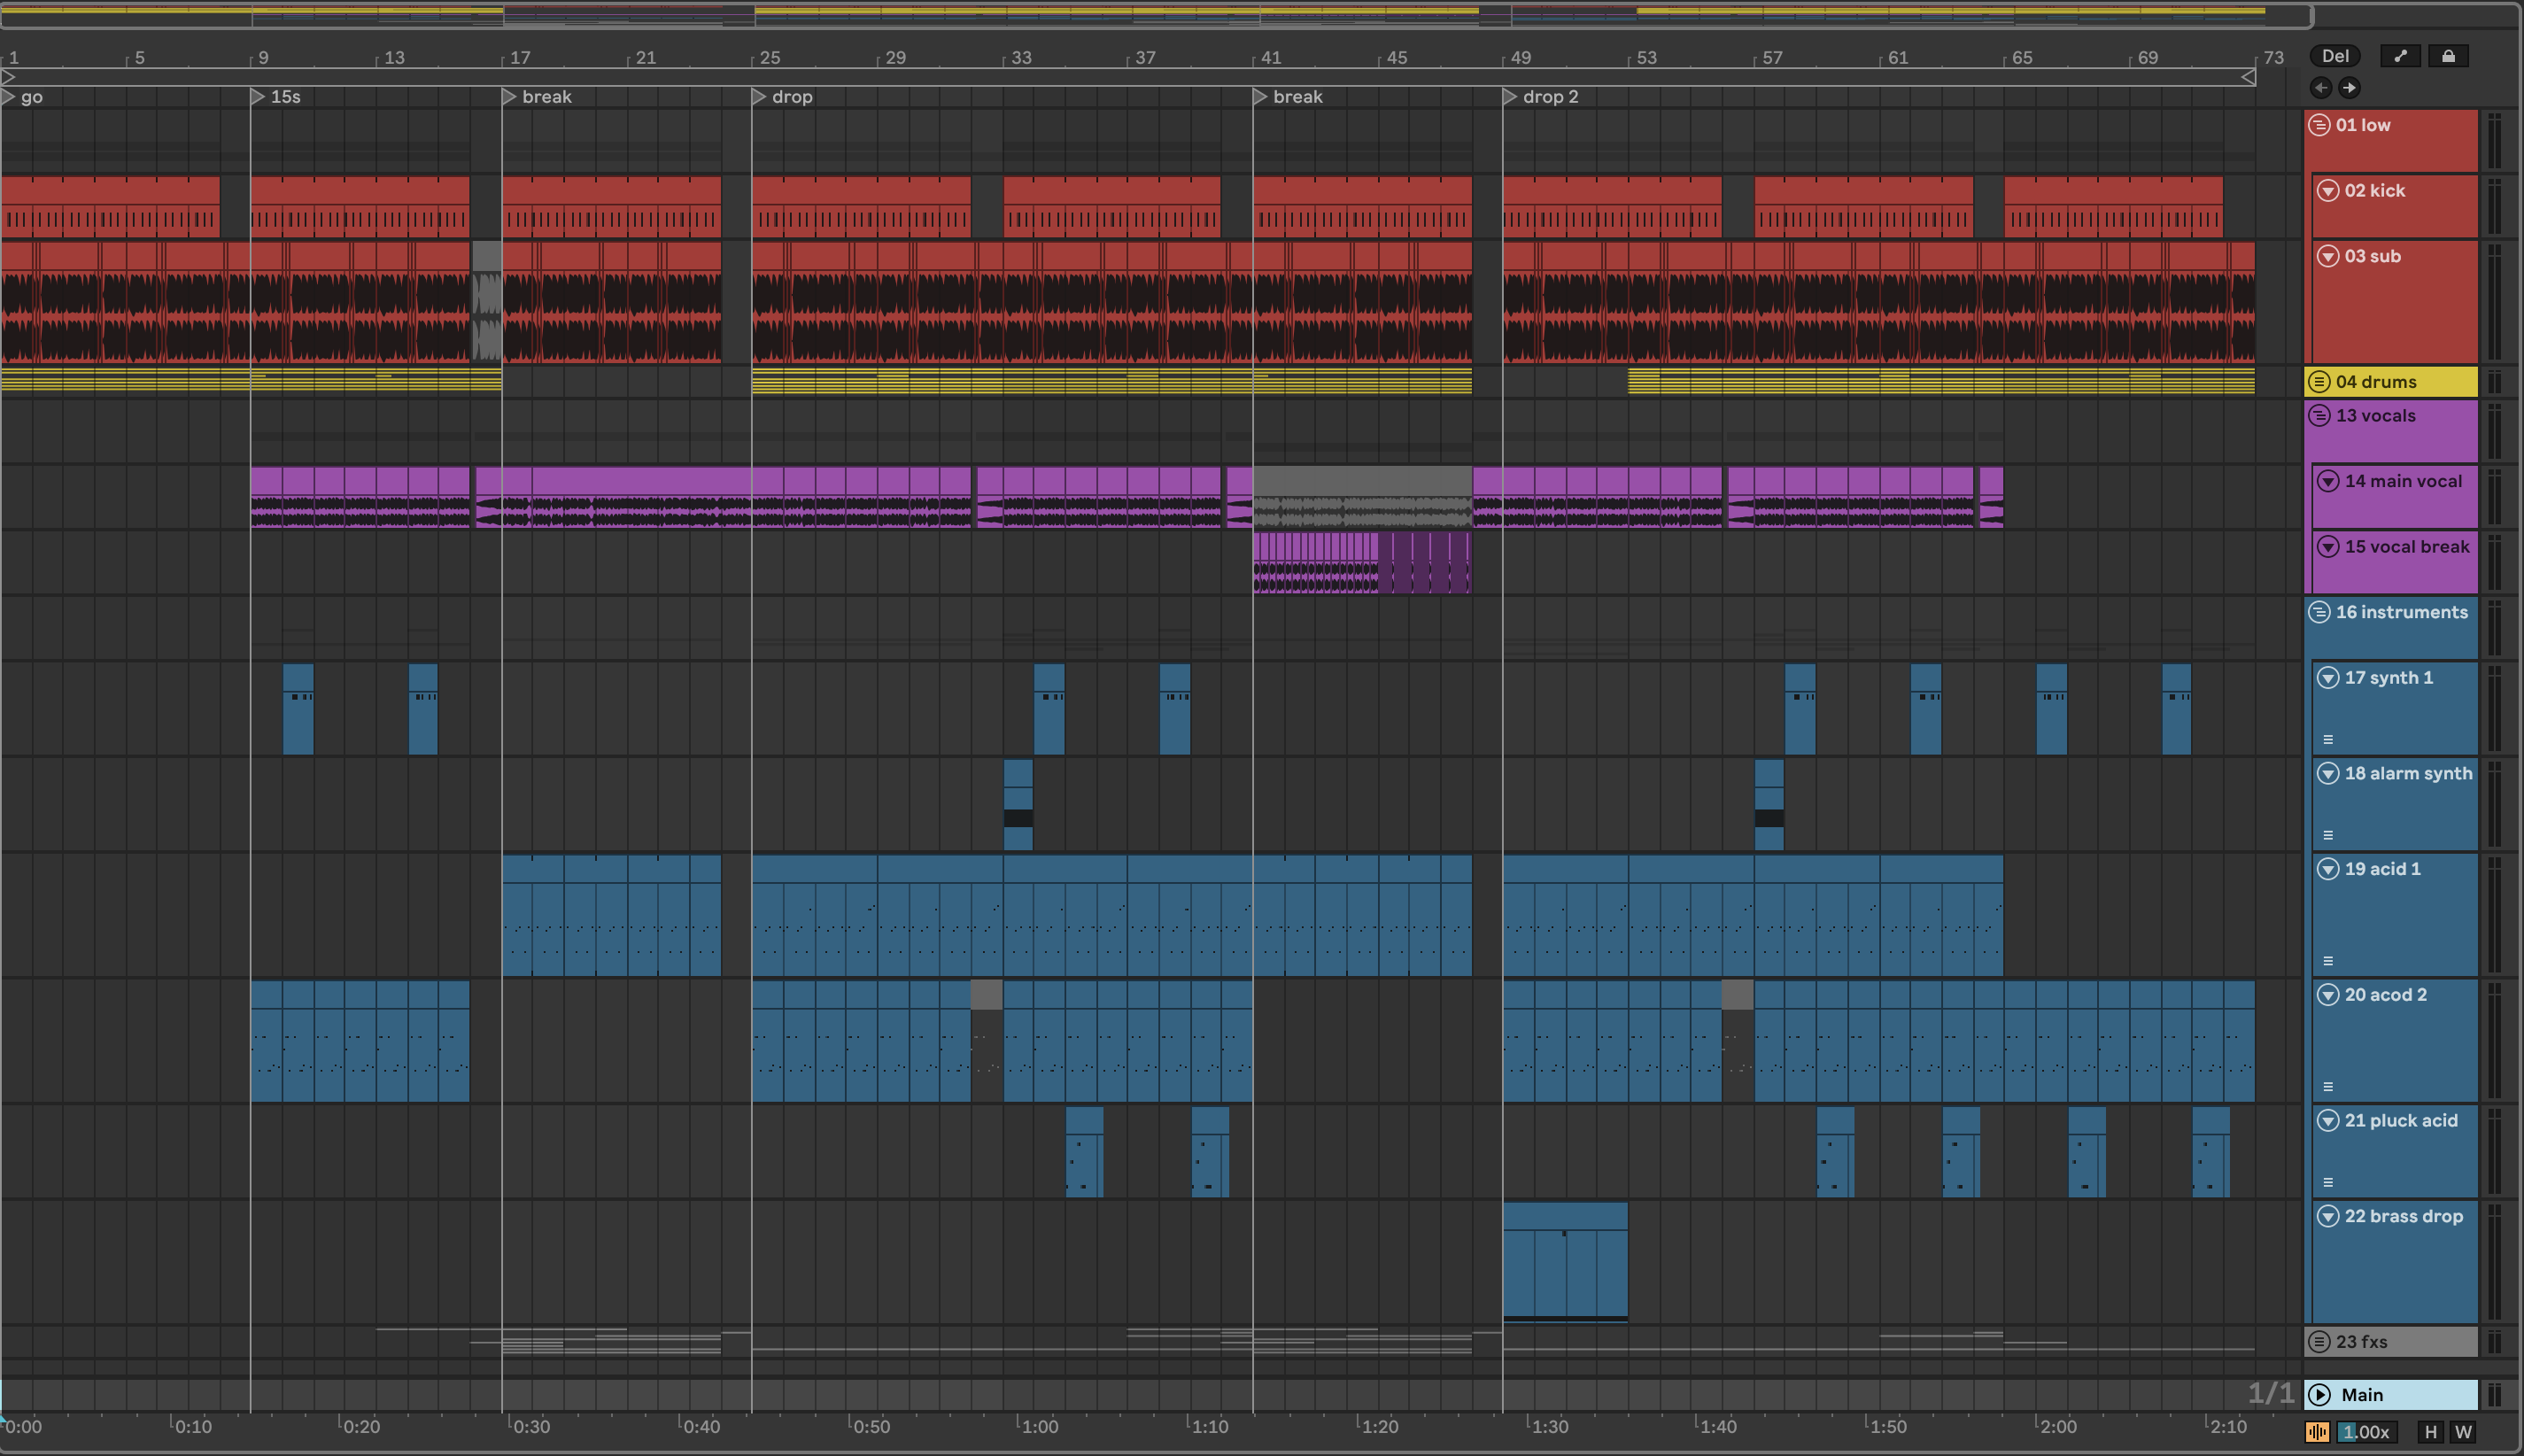Toggle automation mode button

(x=2400, y=56)
